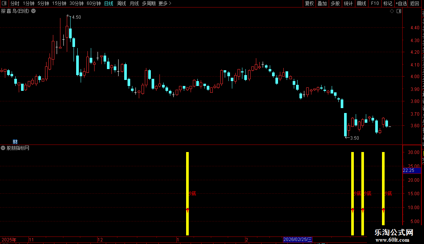Click the 4.50 high price label
This screenshot has width=424, height=244.
point(77,17)
